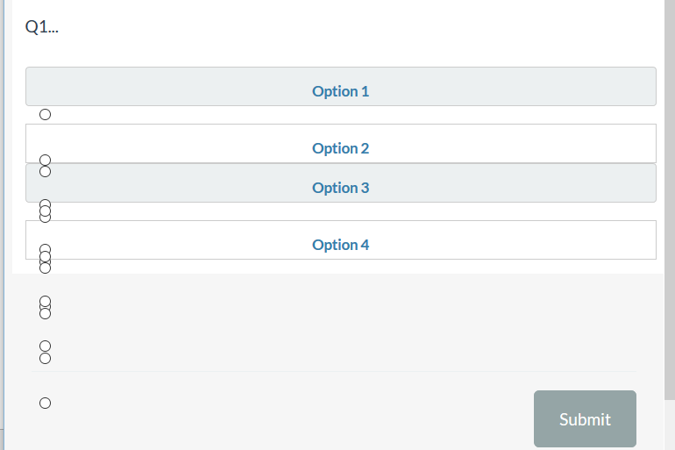The height and width of the screenshot is (450, 675).
Task: Choose the bottom radio of the first gray-area cluster
Action: pos(46,312)
